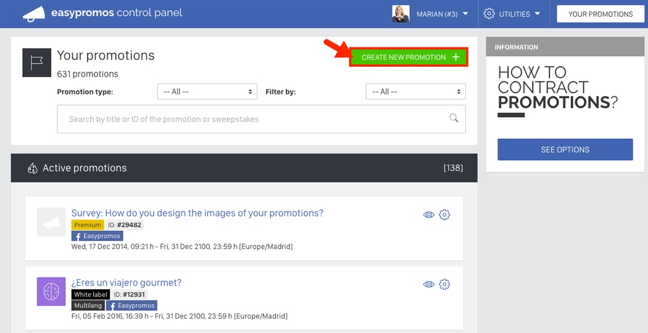
Task: Click the search magnifier icon
Action: pyautogui.click(x=454, y=118)
